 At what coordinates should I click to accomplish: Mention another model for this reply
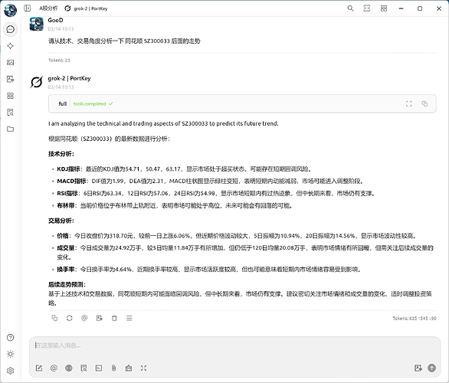click(x=84, y=318)
